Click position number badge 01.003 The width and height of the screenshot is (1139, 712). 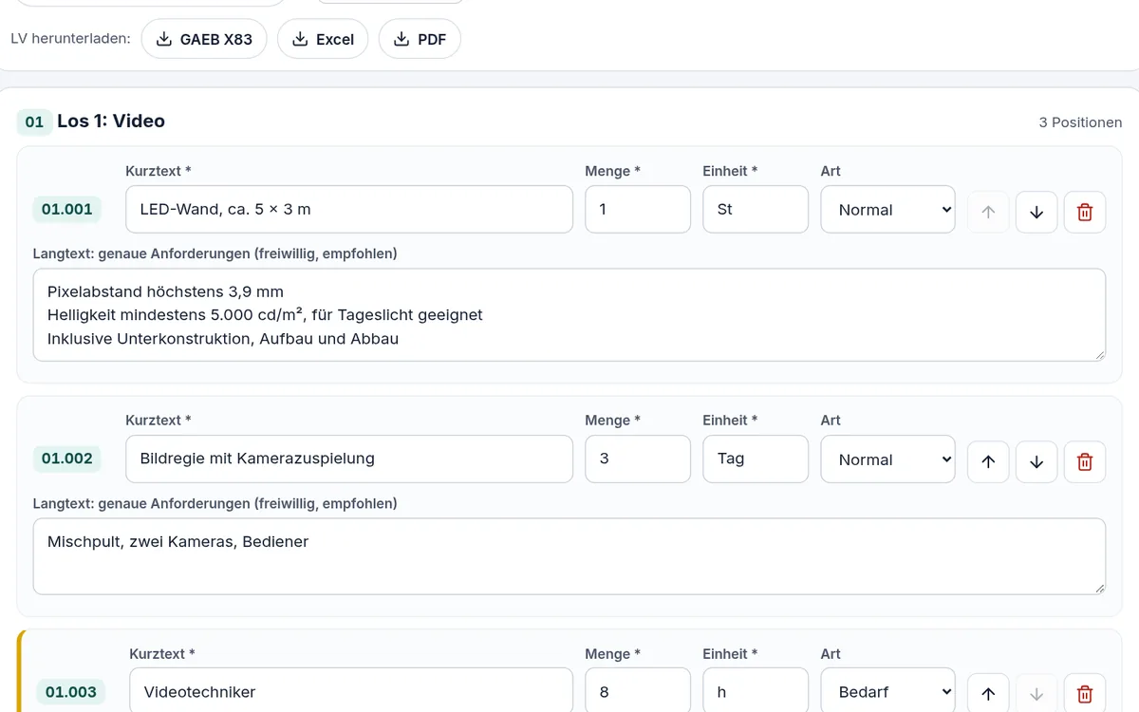[71, 692]
